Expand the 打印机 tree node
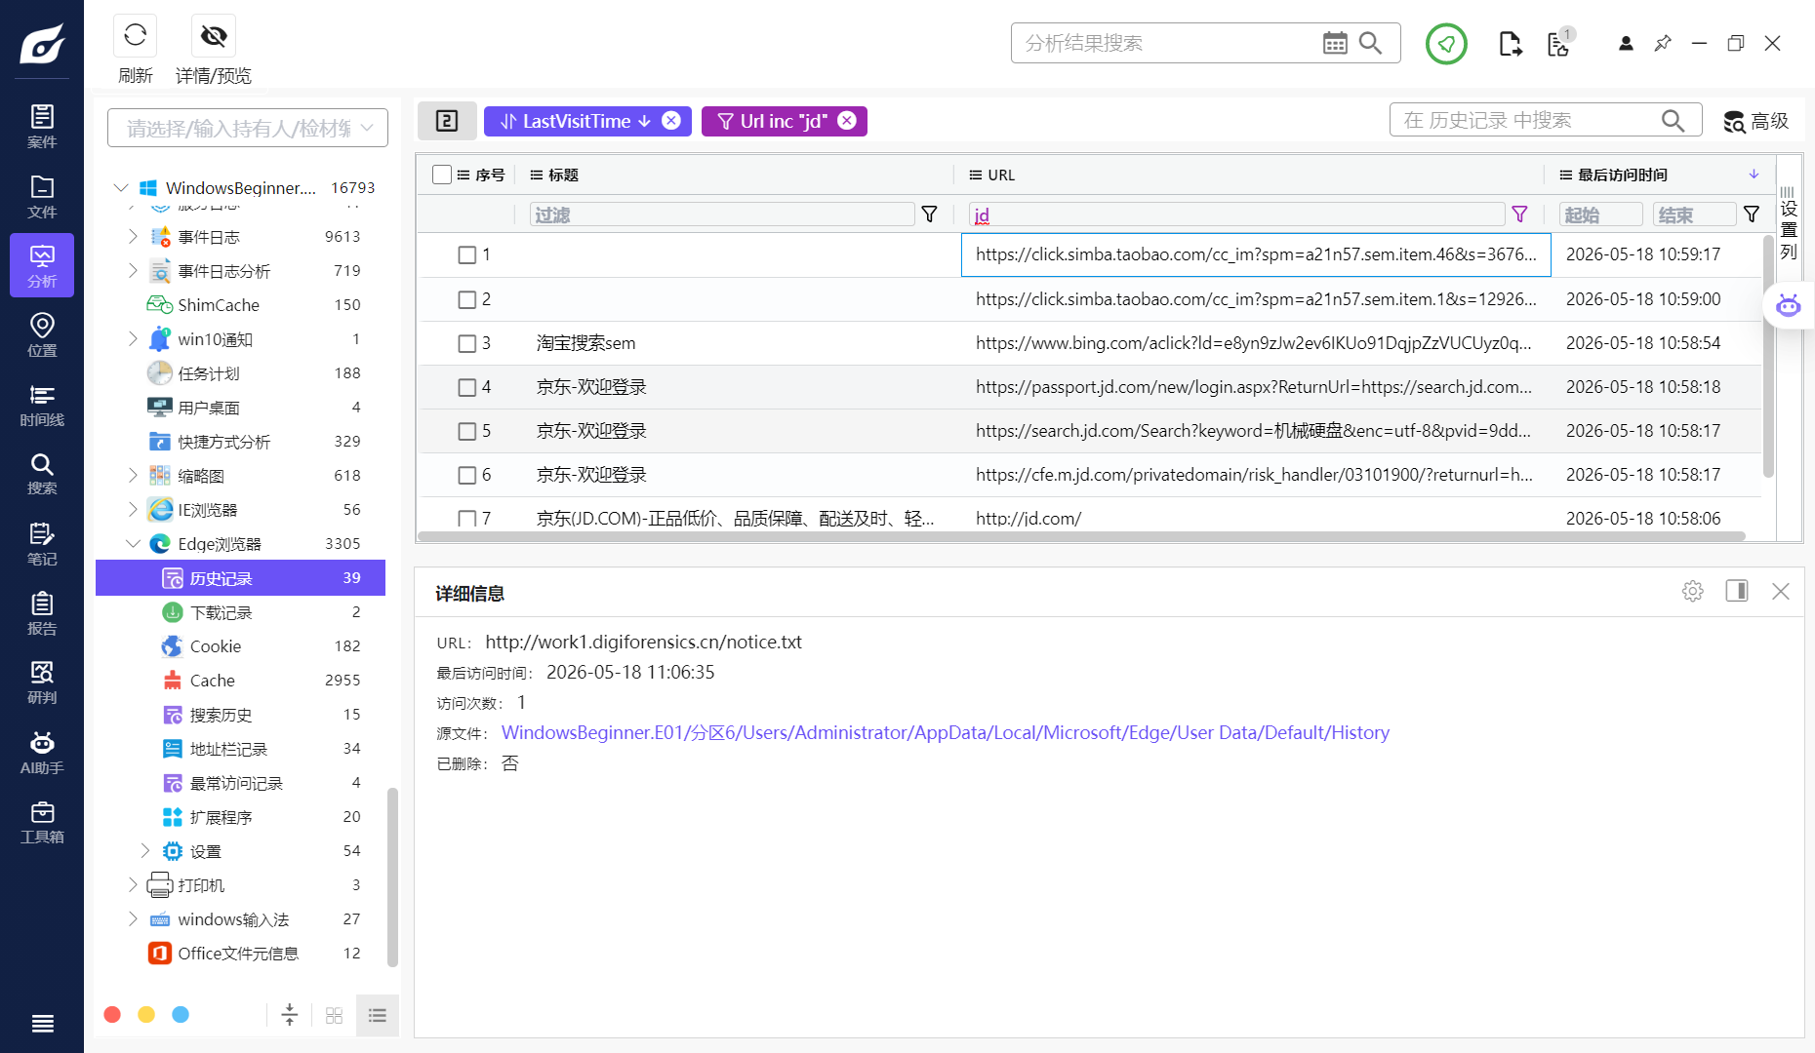Image resolution: width=1815 pixels, height=1053 pixels. (x=133, y=884)
